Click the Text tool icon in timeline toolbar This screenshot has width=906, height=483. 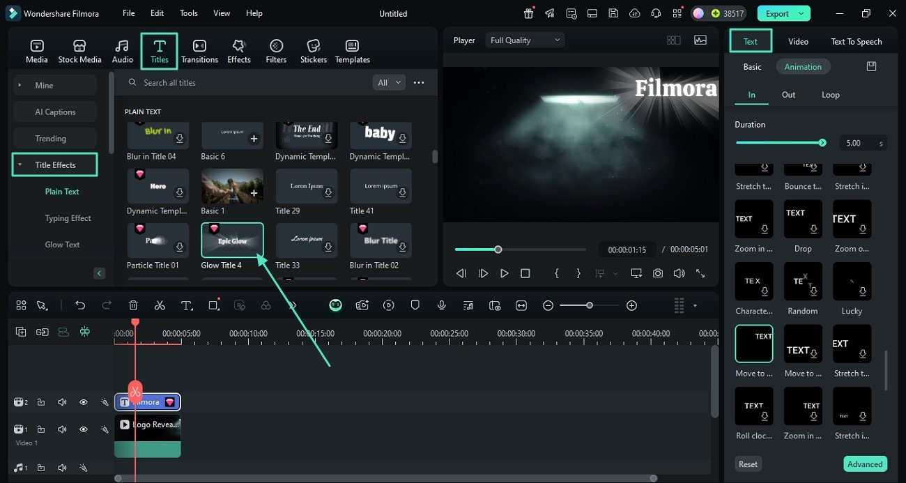tap(187, 305)
